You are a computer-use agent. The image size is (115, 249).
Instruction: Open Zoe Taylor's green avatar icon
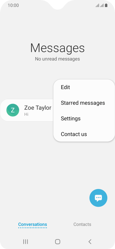pos(13,110)
